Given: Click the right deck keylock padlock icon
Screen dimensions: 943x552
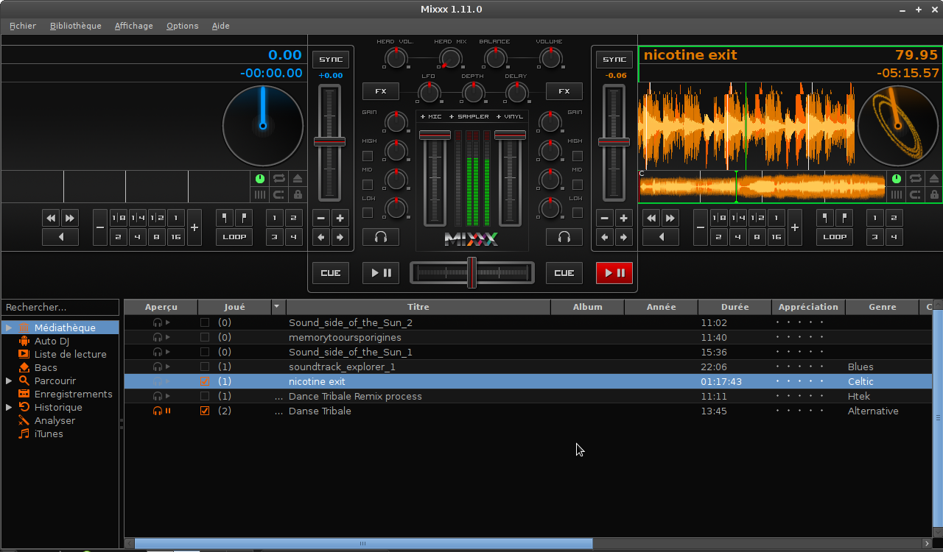Looking at the screenshot, I should [934, 195].
